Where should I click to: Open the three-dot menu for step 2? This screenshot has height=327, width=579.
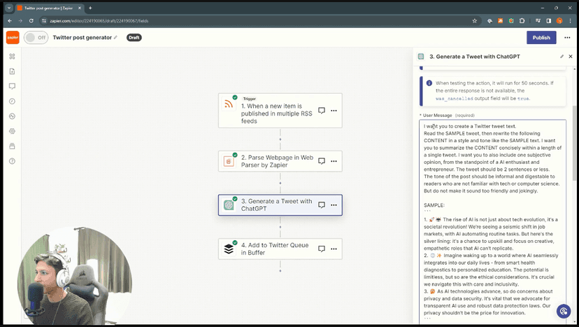point(334,161)
